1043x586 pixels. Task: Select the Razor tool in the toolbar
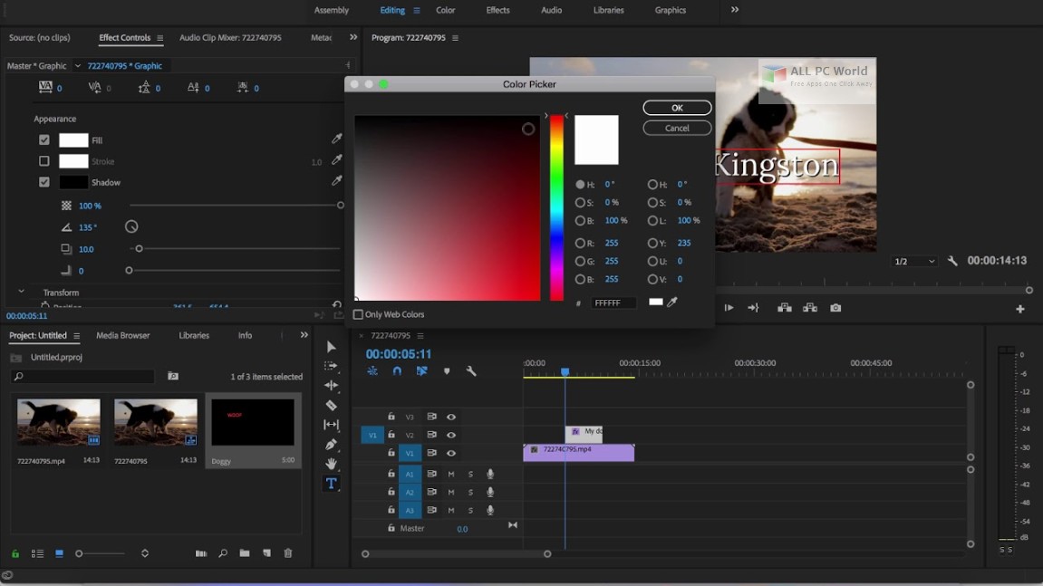[331, 405]
